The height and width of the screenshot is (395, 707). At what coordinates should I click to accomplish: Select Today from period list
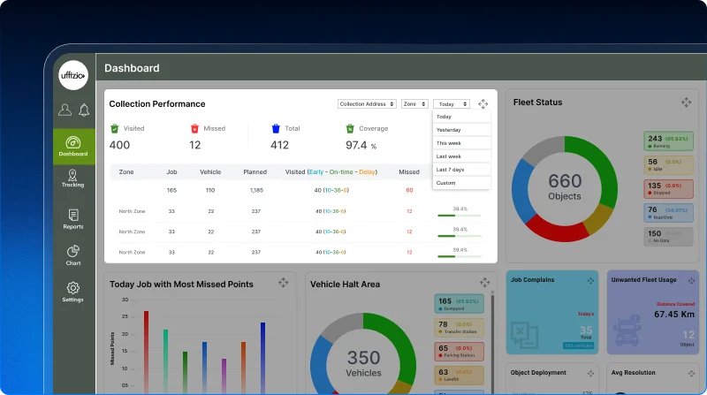[x=461, y=117]
